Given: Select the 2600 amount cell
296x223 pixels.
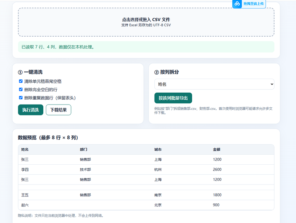Looking at the screenshot, I should coord(217,169).
